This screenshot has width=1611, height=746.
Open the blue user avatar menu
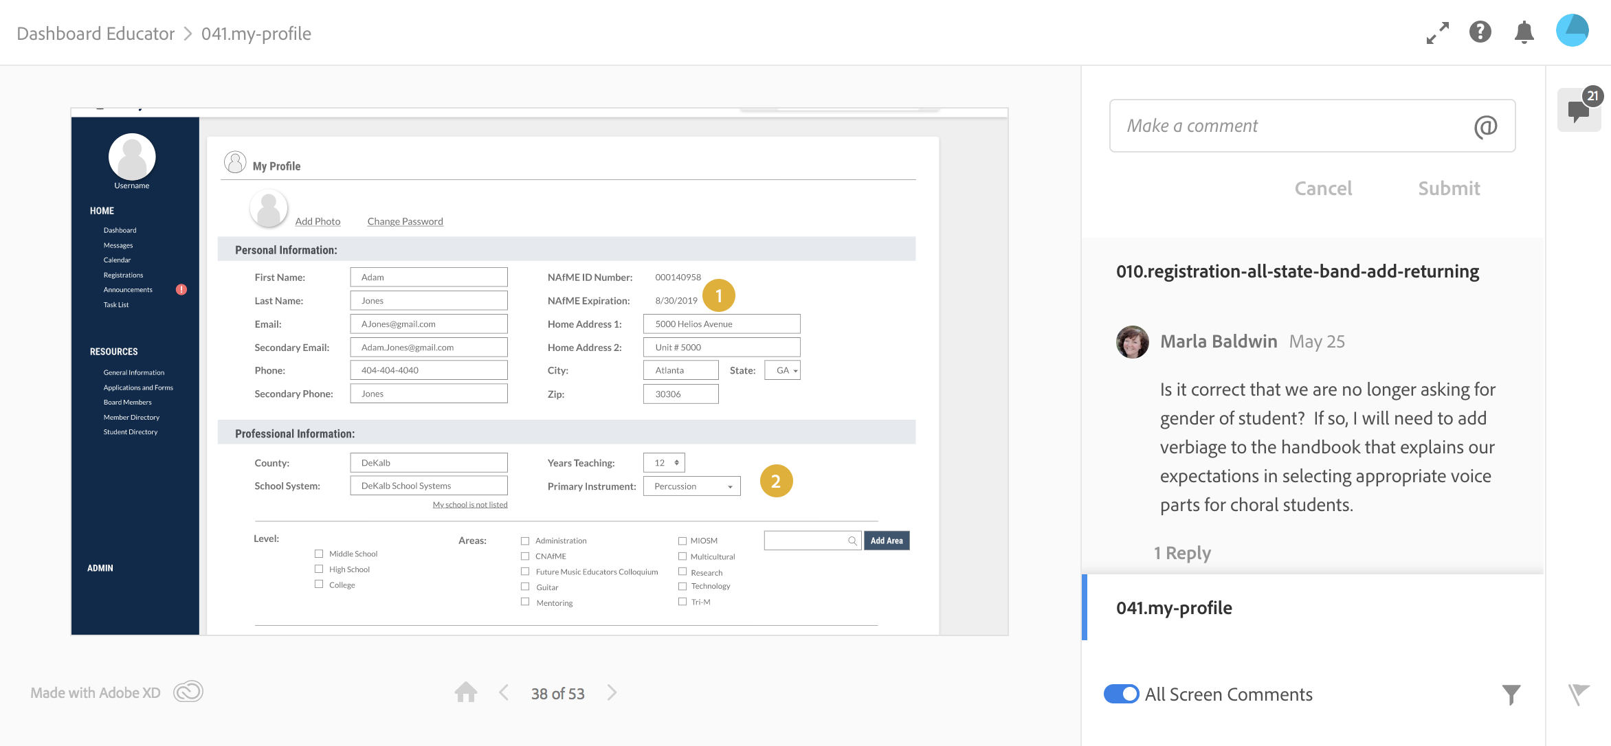click(1572, 31)
